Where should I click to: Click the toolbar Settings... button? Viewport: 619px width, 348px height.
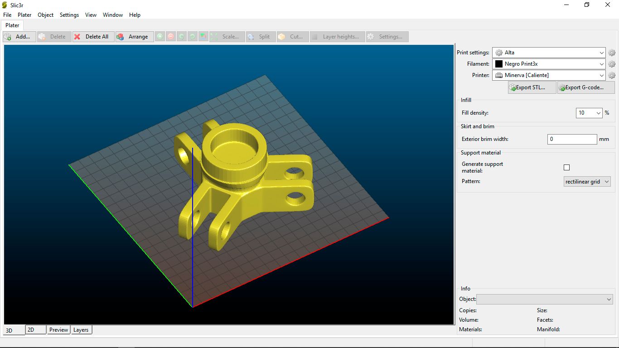click(x=387, y=37)
